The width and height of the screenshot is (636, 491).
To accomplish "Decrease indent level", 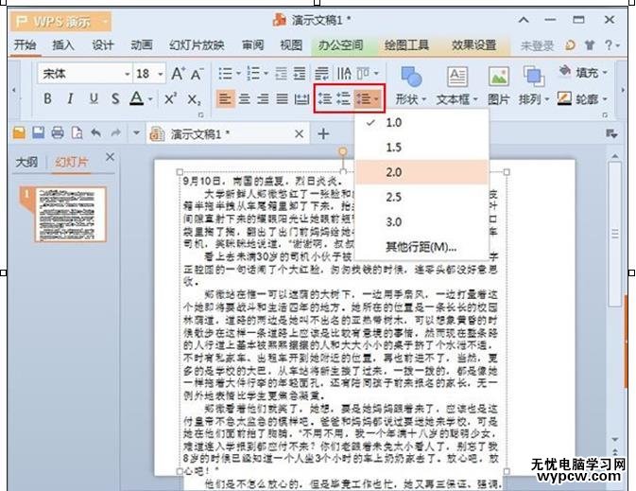I will tap(281, 74).
